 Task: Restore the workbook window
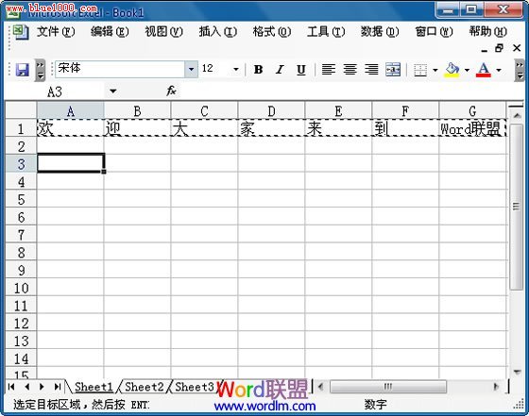tap(500, 48)
